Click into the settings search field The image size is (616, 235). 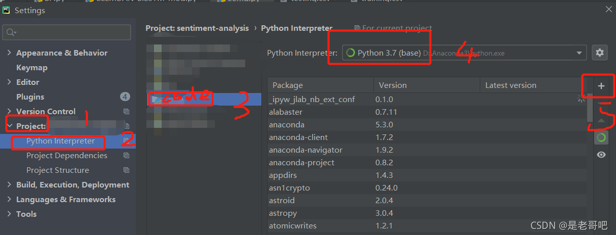coord(67,32)
